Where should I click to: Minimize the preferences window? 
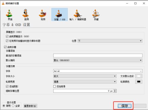pyautogui.click(x=127, y=3)
